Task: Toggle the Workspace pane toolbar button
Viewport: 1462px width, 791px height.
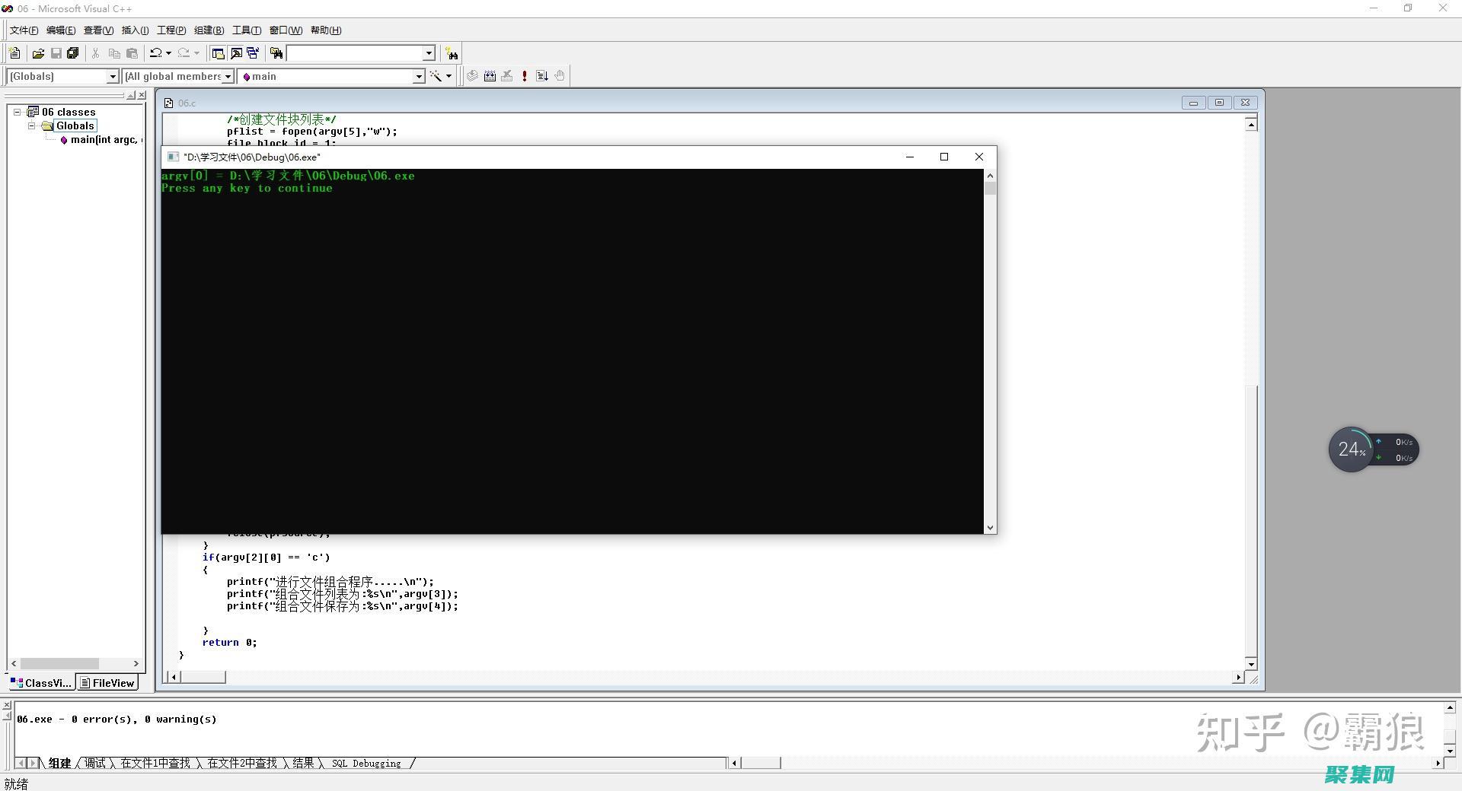Action: coord(218,53)
